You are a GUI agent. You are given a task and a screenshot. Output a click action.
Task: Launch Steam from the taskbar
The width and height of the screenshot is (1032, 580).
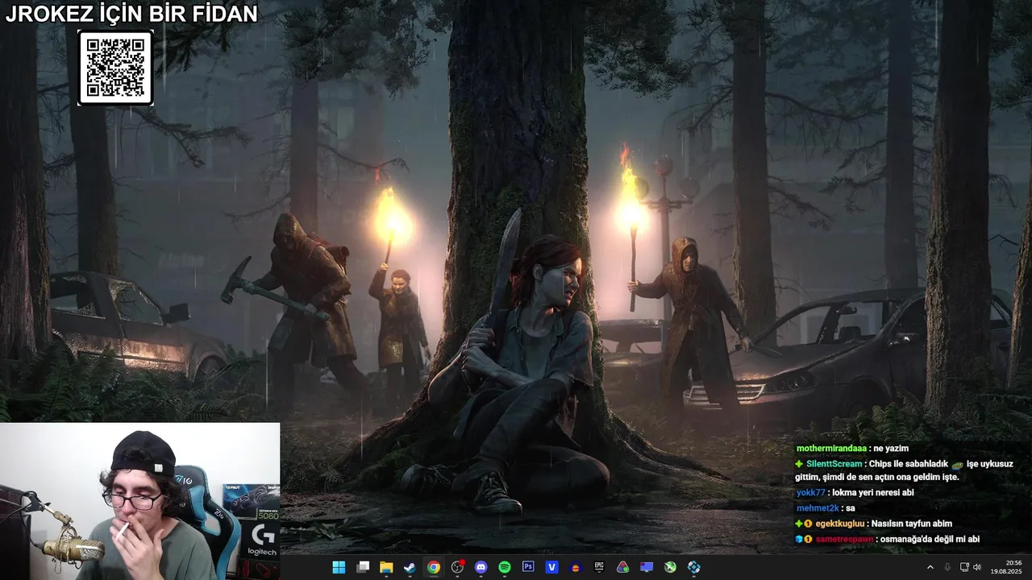[x=410, y=567]
